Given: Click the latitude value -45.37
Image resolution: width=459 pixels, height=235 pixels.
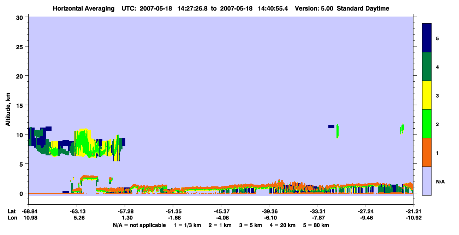Looking at the screenshot, I should pos(221,211).
